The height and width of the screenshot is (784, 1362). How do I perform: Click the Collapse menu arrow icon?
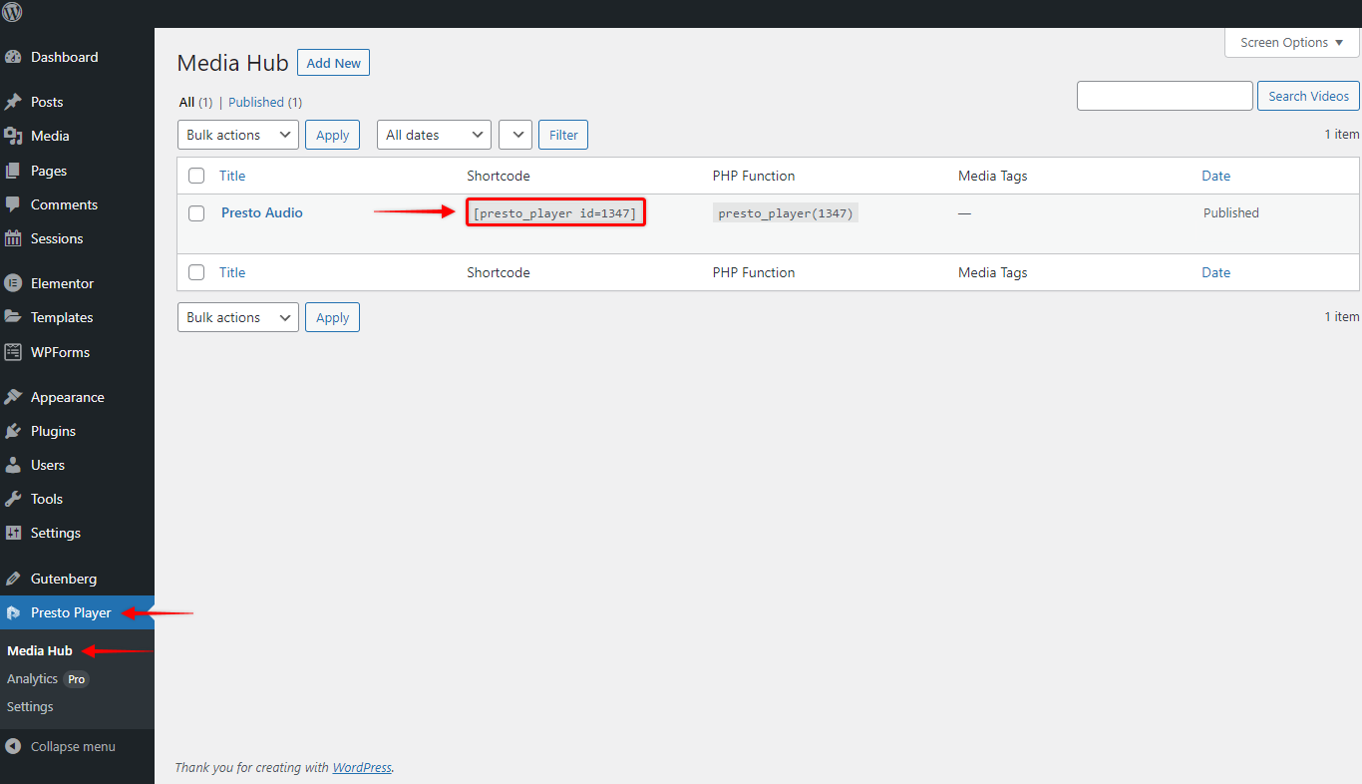13,746
